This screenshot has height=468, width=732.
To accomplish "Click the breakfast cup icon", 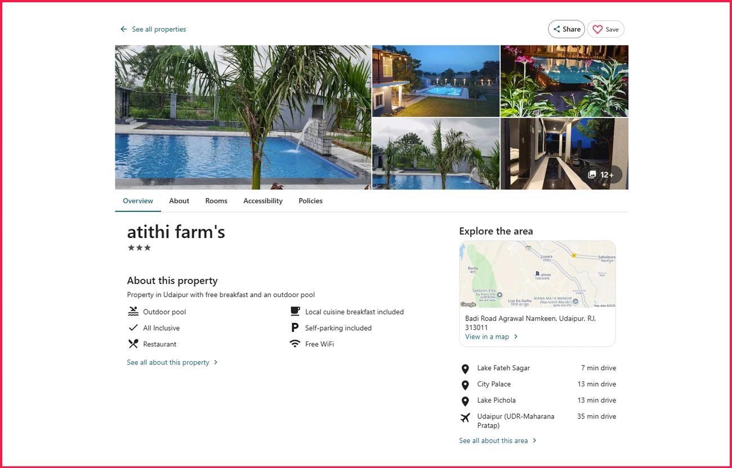I will (295, 311).
